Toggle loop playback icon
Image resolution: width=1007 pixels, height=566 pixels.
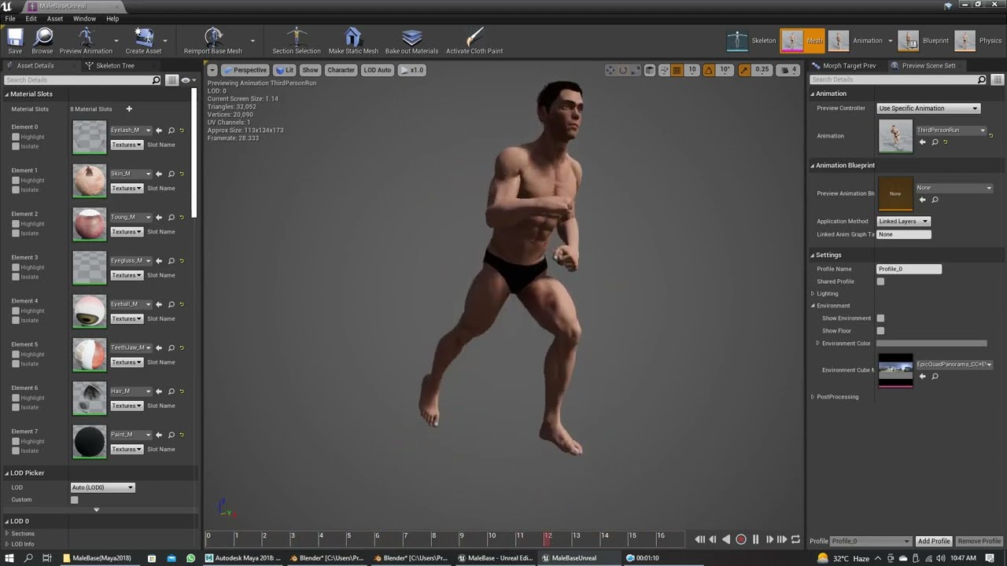(795, 539)
